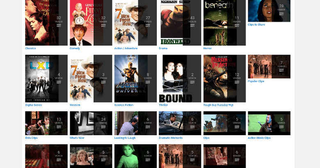
Task: Select the green night-vision child thumbnail
Action: [x=135, y=156]
